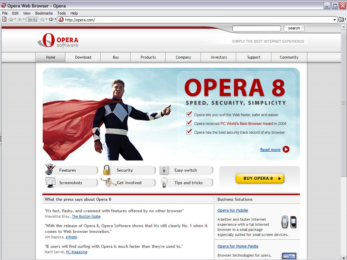Click the search button
Viewport: 347px width, 260px height.
tap(294, 28)
